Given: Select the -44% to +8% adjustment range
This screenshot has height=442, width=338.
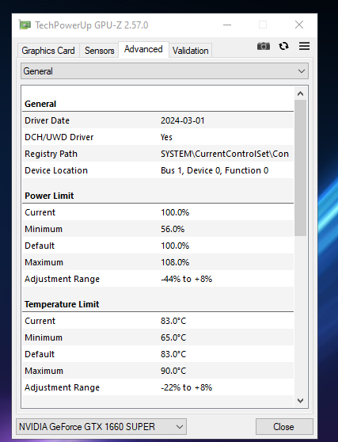Looking at the screenshot, I should [186, 279].
